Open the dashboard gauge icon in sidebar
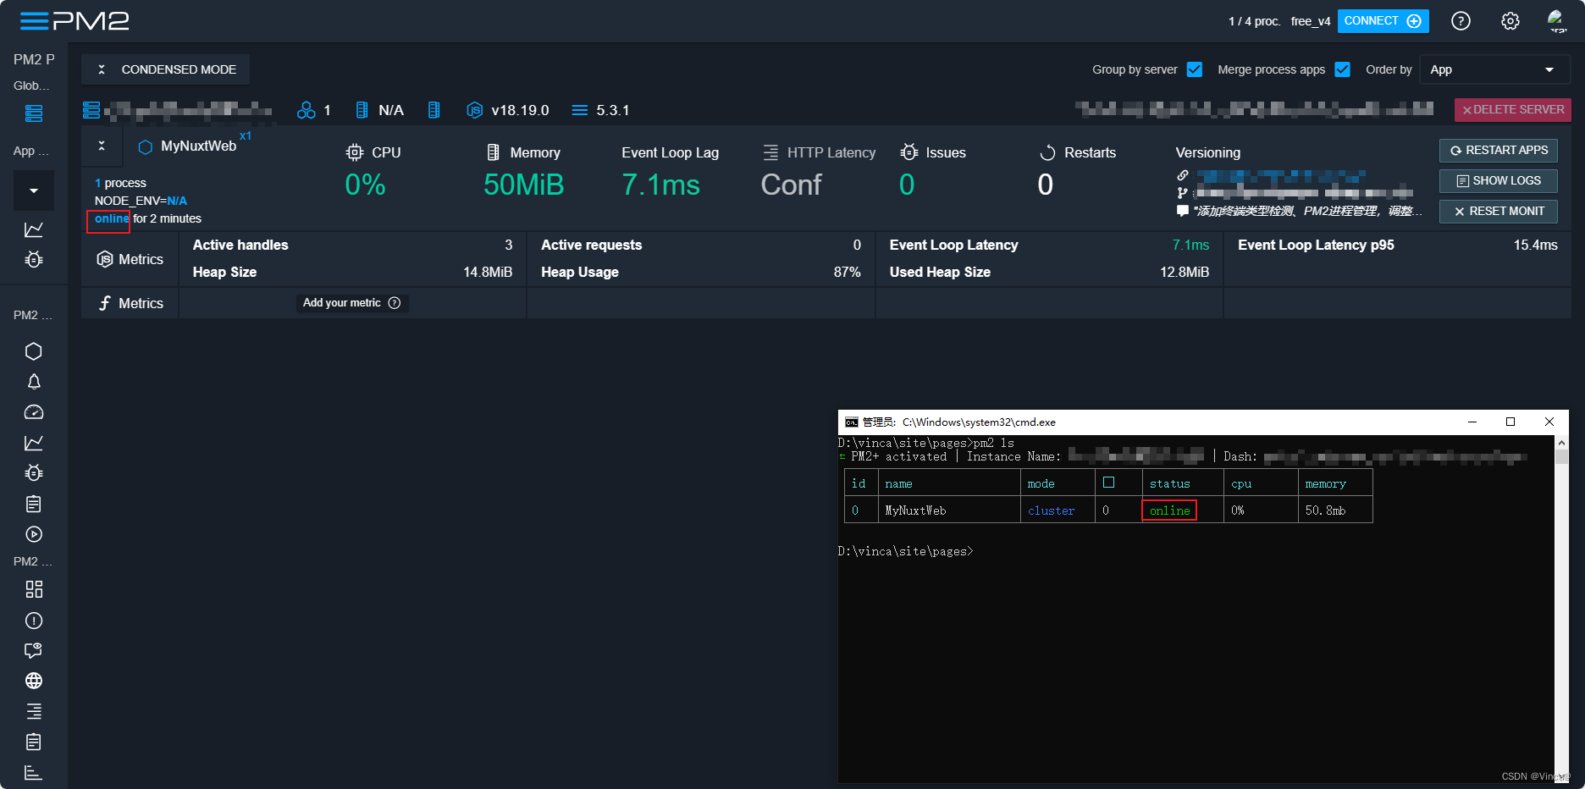The height and width of the screenshot is (789, 1585). point(34,412)
